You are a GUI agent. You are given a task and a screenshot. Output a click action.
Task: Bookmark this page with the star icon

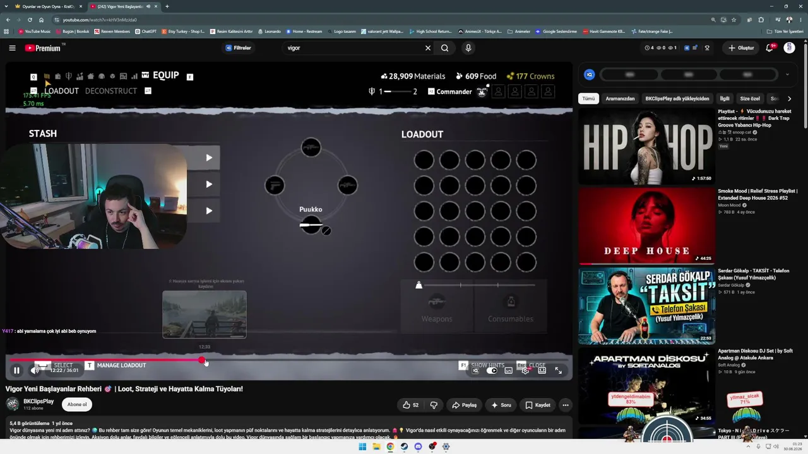click(x=733, y=20)
